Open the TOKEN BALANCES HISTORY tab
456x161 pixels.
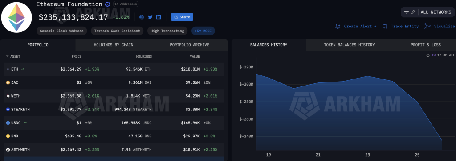[x=349, y=45]
